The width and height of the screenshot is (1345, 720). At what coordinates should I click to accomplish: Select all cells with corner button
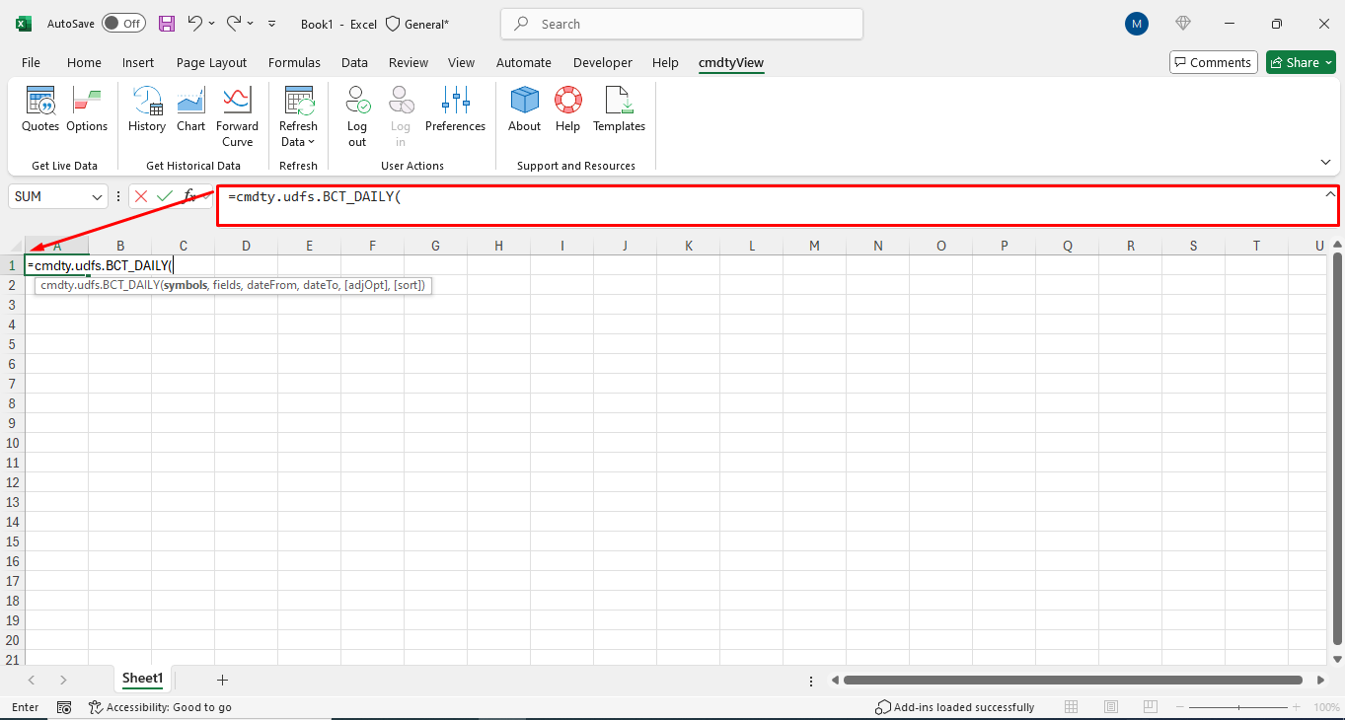tap(12, 245)
